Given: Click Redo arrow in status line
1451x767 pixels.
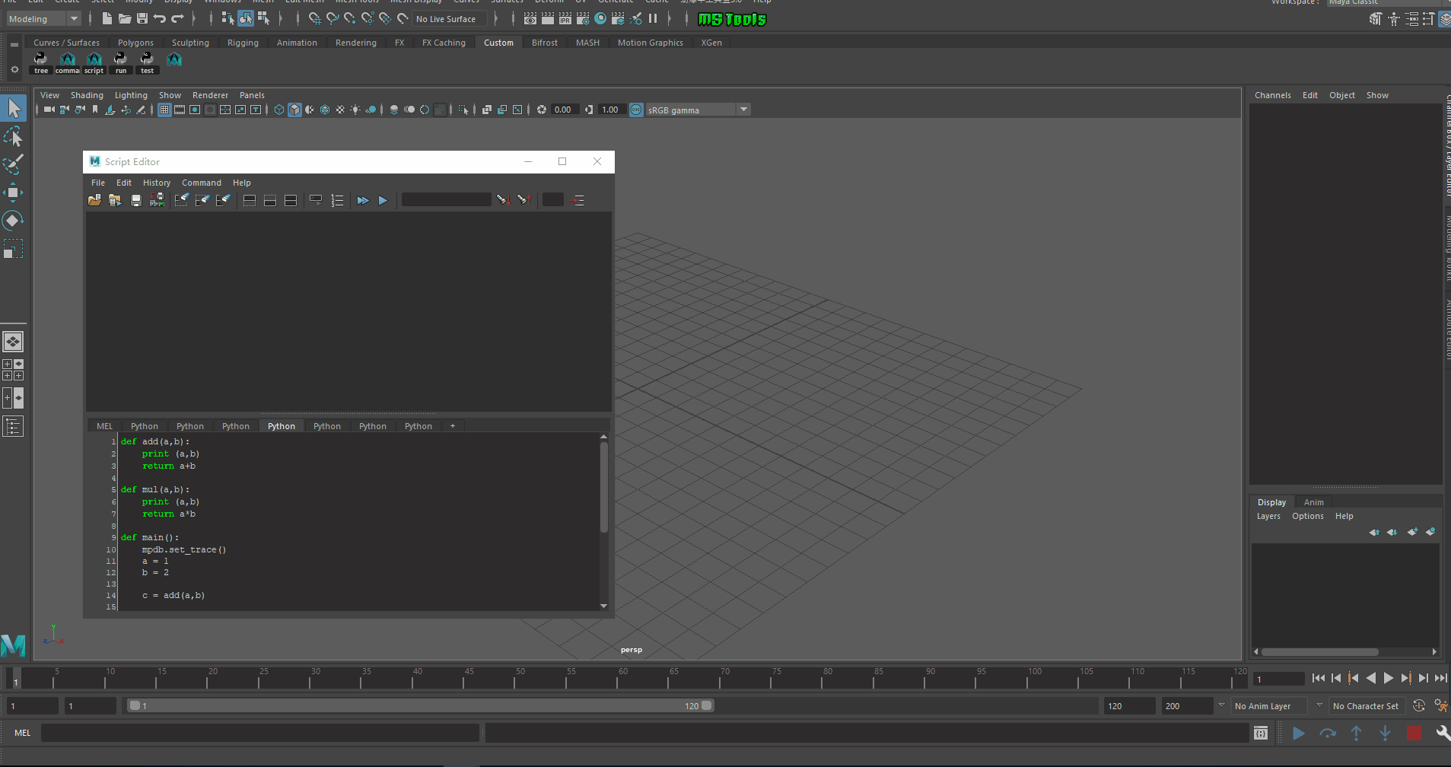Looking at the screenshot, I should (x=177, y=18).
